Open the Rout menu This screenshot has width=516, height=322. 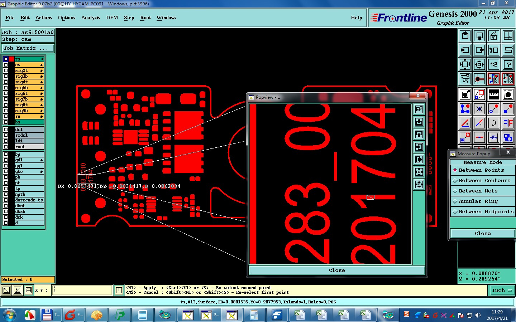[x=145, y=18]
